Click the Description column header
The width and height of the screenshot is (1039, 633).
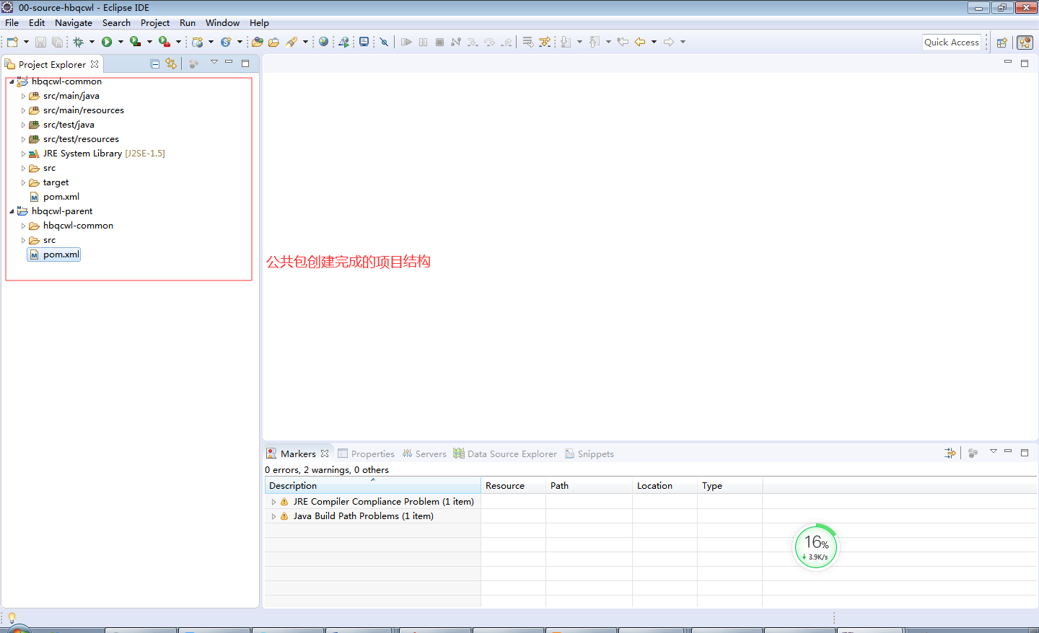pos(373,486)
